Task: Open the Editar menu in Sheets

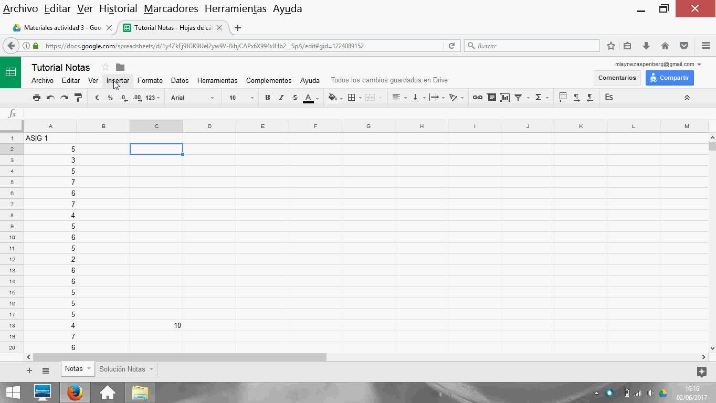Action: [x=71, y=80]
